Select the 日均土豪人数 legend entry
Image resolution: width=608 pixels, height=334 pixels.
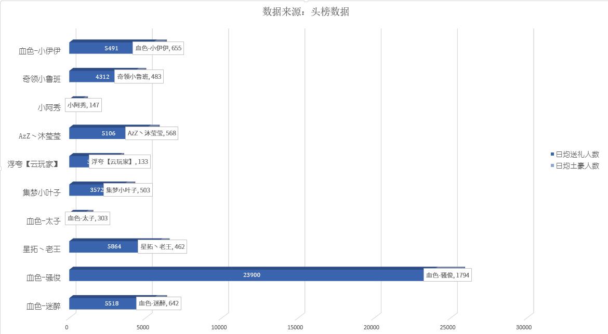point(577,166)
